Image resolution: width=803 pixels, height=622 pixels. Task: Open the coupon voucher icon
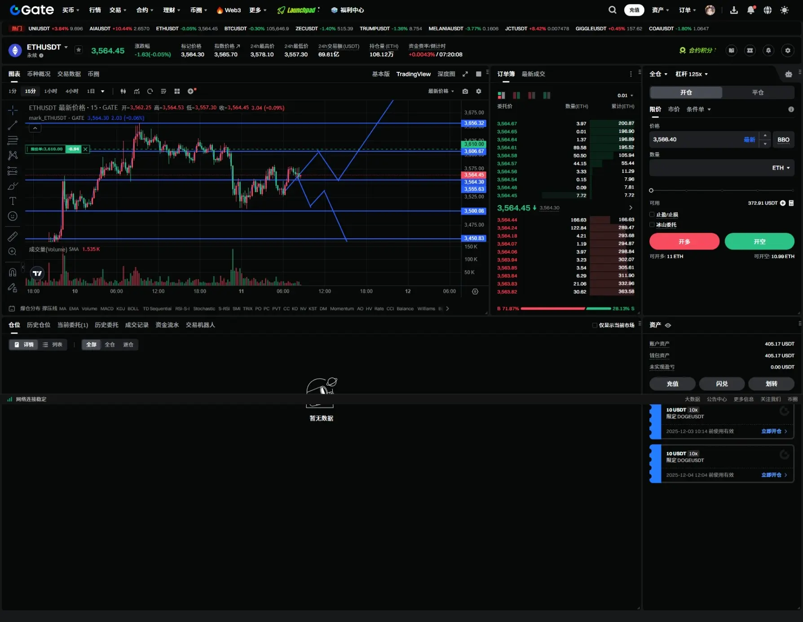tap(750, 50)
